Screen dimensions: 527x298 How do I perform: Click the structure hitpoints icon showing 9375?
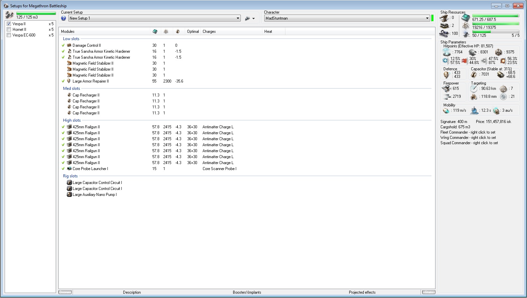coord(498,52)
